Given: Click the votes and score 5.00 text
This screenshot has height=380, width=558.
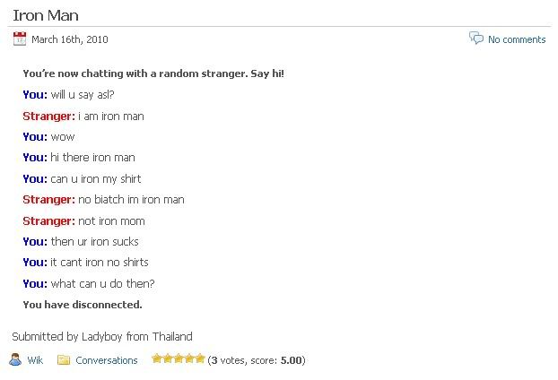Looking at the screenshot, I should pos(257,360).
